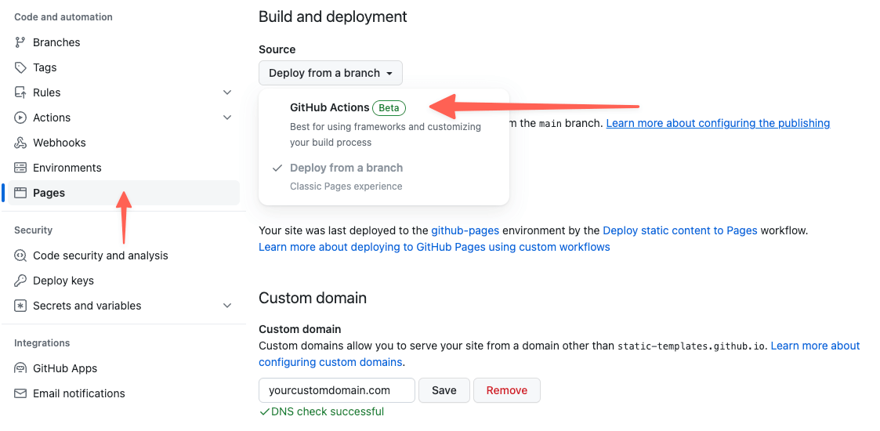Save the custom domain
Screen dimensions: 880x431
click(x=444, y=390)
